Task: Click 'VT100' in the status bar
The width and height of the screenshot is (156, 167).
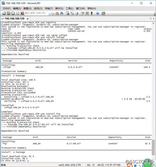Action: 117,165
